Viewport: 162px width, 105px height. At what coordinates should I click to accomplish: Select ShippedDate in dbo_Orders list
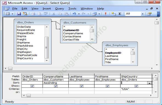(25, 33)
